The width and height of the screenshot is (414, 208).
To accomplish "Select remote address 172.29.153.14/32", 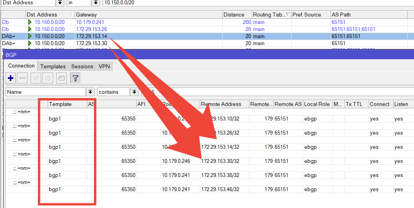I will coord(220,147).
